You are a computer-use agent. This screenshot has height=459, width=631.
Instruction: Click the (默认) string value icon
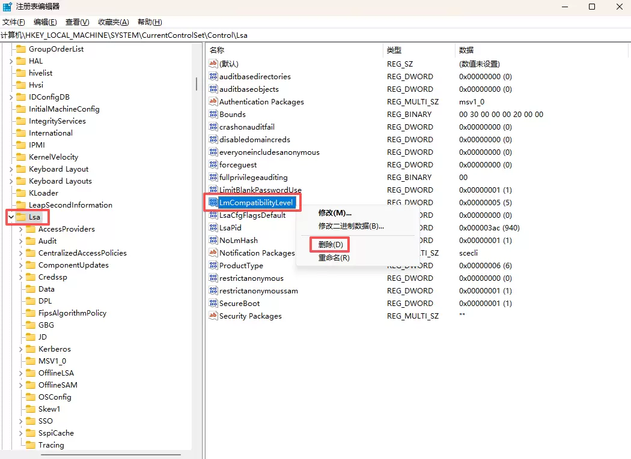click(x=213, y=64)
